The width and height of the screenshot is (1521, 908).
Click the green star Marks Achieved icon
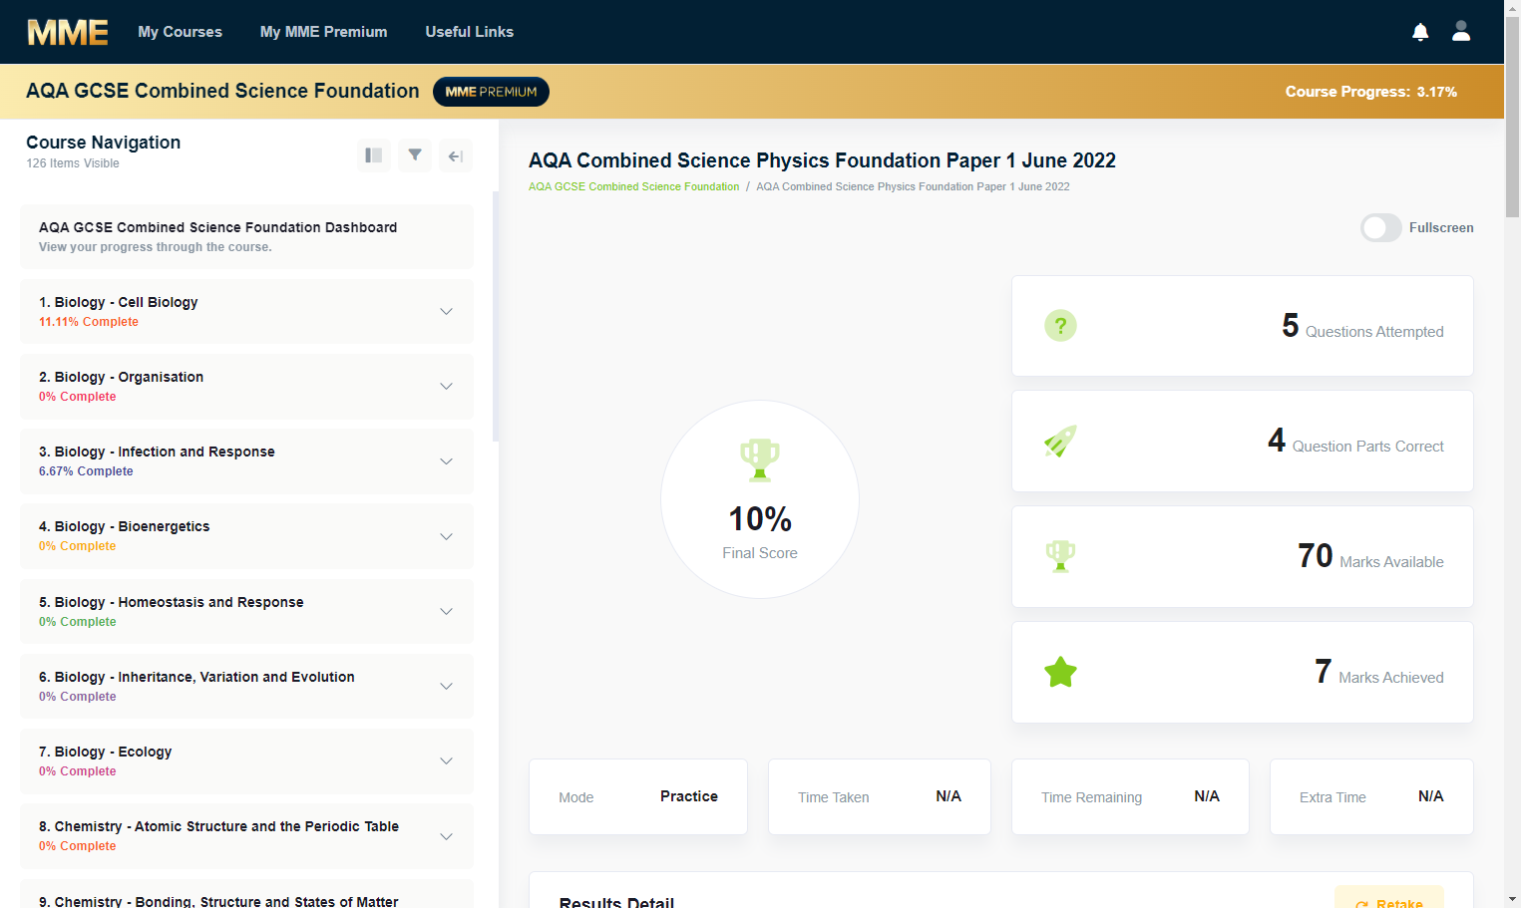tap(1060, 672)
